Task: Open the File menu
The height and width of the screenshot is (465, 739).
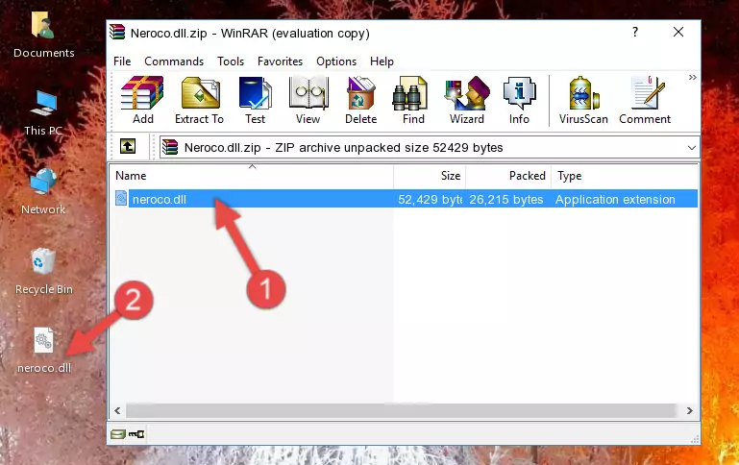Action: coord(122,61)
